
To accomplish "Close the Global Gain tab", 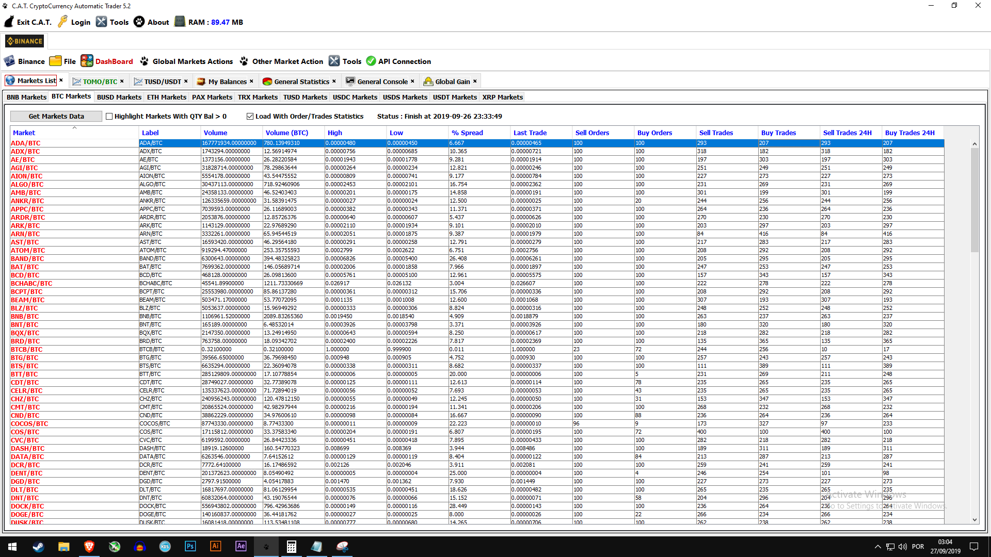I will tap(475, 81).
